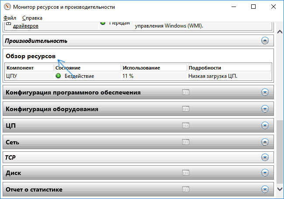The image size is (284, 199).
Task: Select the ЦПУ component cell
Action: point(30,76)
